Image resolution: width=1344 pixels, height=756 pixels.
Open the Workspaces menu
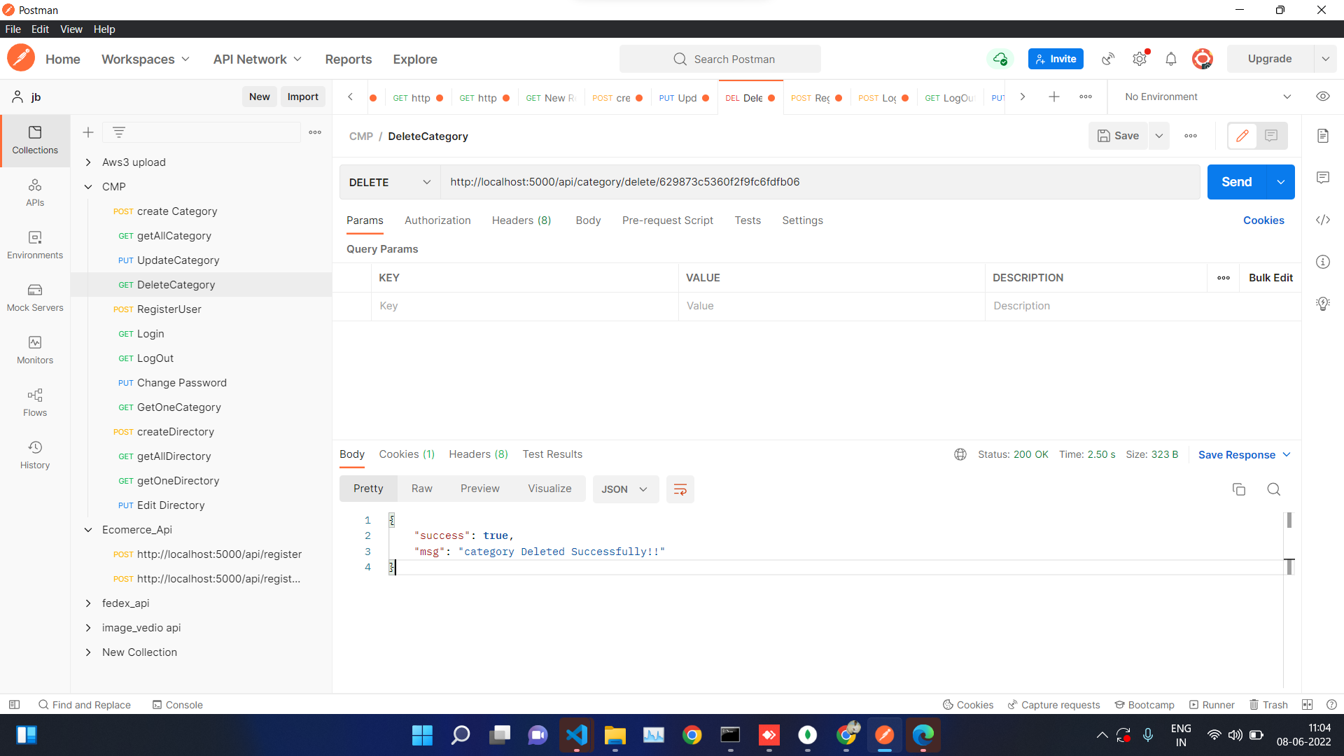point(146,59)
